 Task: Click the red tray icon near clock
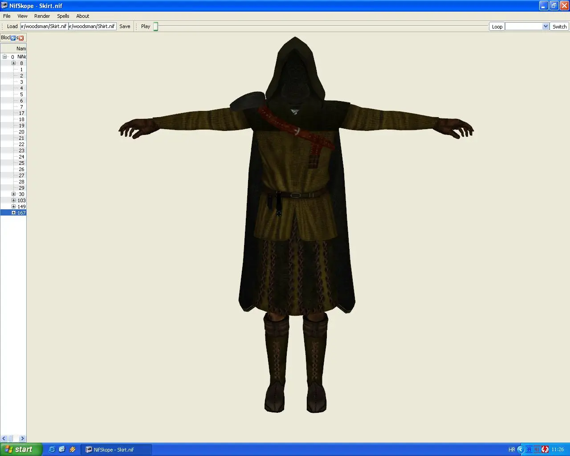(545, 449)
